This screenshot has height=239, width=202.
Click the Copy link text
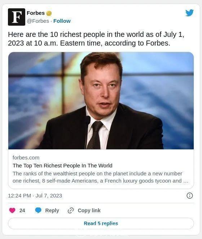[x=89, y=210]
